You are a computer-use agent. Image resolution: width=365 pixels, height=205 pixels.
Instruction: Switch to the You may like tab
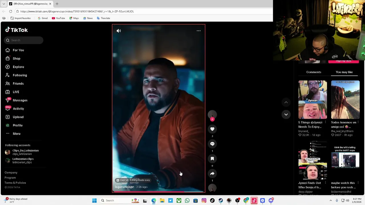point(344,72)
